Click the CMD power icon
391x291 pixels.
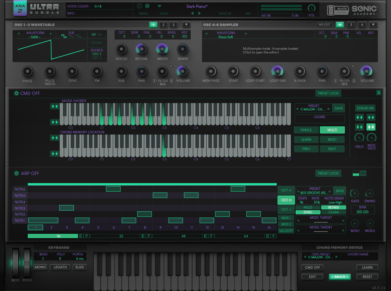tap(16, 93)
